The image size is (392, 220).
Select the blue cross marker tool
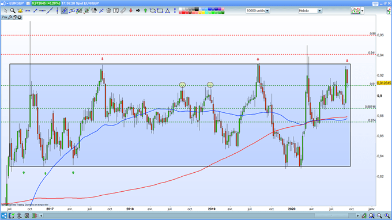coord(101,11)
